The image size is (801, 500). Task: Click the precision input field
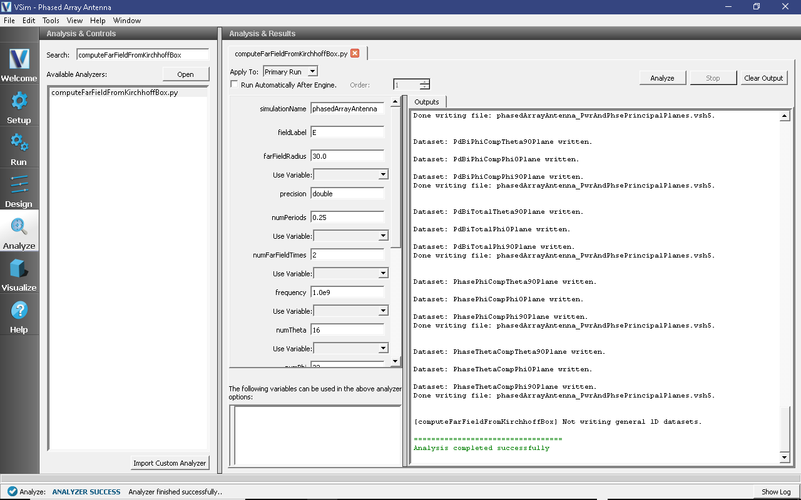(x=347, y=194)
